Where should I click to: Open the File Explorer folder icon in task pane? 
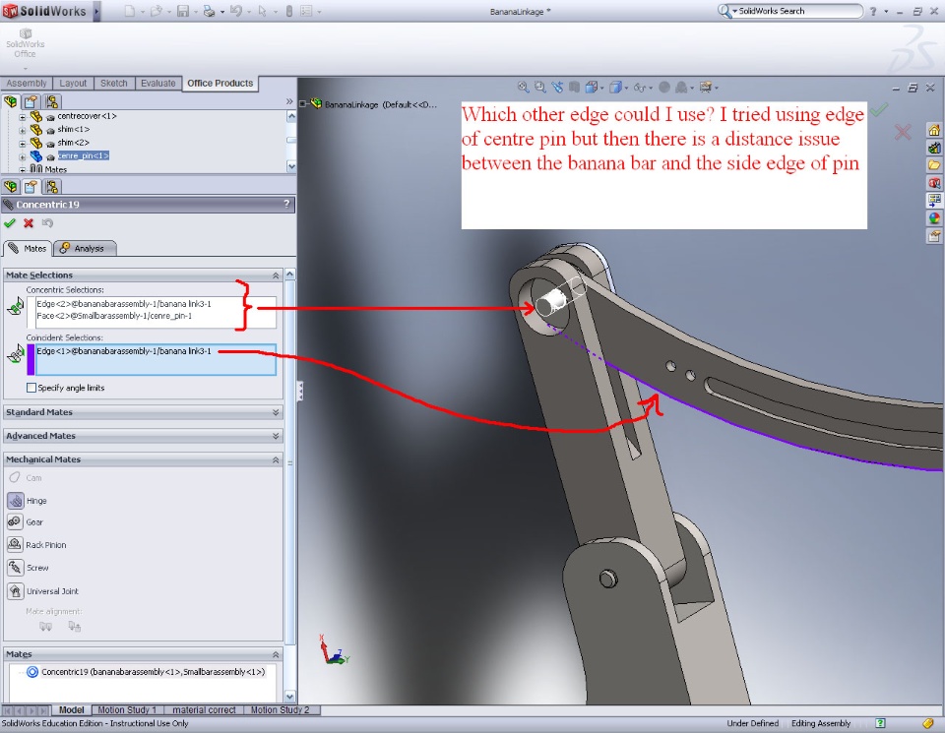[x=933, y=165]
